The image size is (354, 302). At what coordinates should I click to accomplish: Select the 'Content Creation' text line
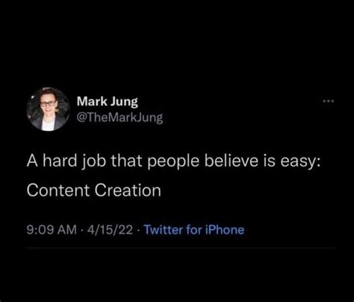(94, 191)
